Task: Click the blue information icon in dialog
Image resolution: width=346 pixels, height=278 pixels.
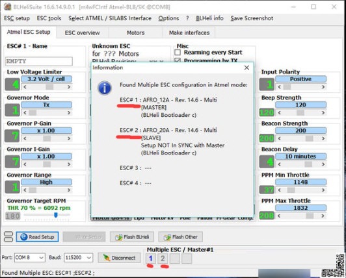Action: coord(105,88)
